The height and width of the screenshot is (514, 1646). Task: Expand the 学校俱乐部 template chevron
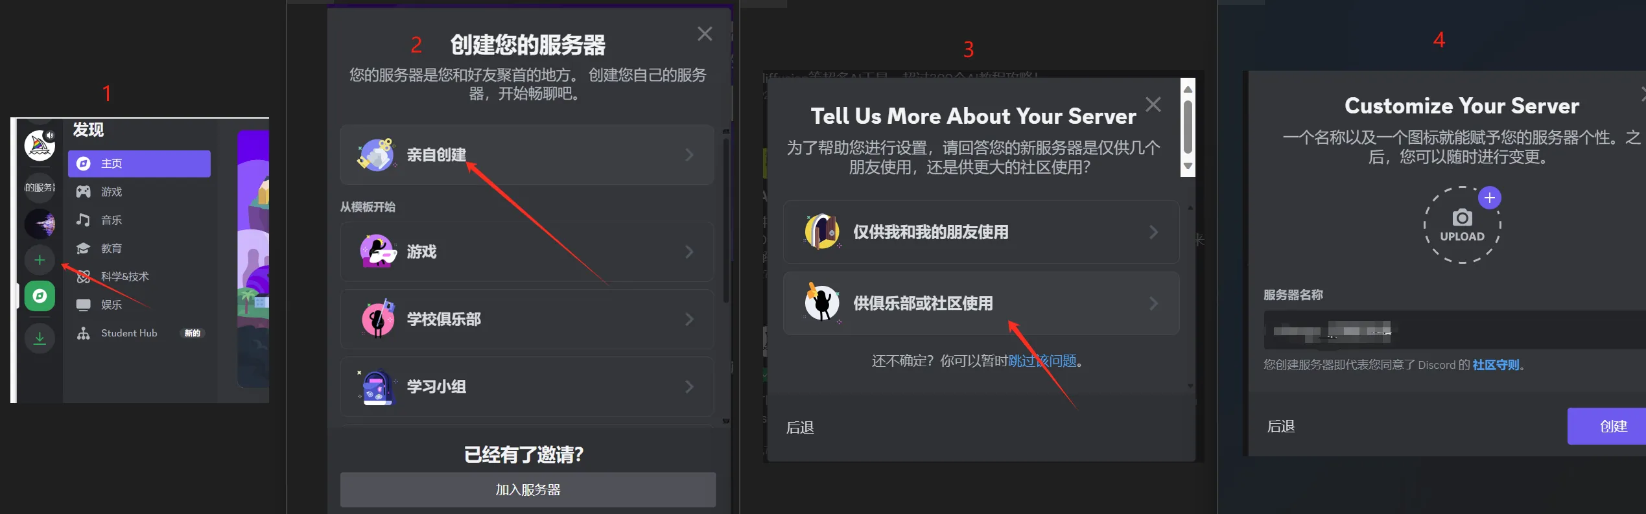click(689, 320)
